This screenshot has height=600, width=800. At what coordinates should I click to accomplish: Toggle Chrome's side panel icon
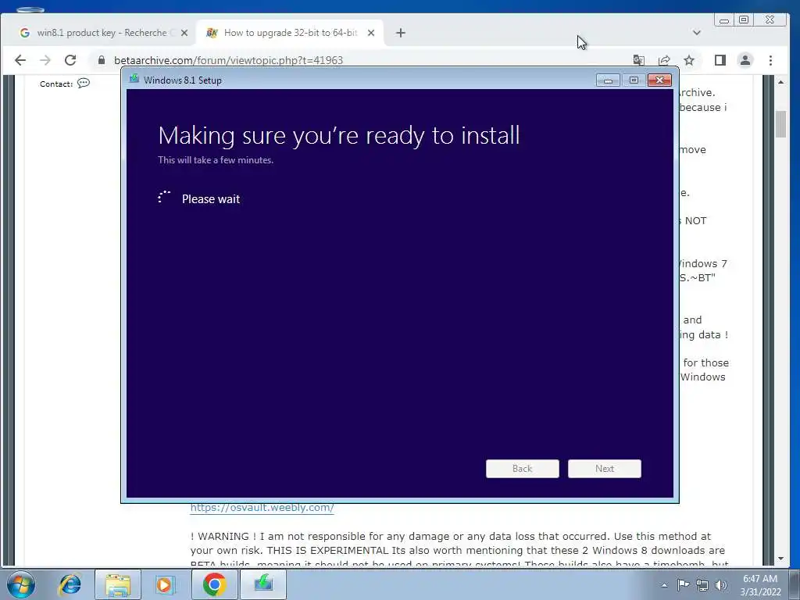(720, 60)
